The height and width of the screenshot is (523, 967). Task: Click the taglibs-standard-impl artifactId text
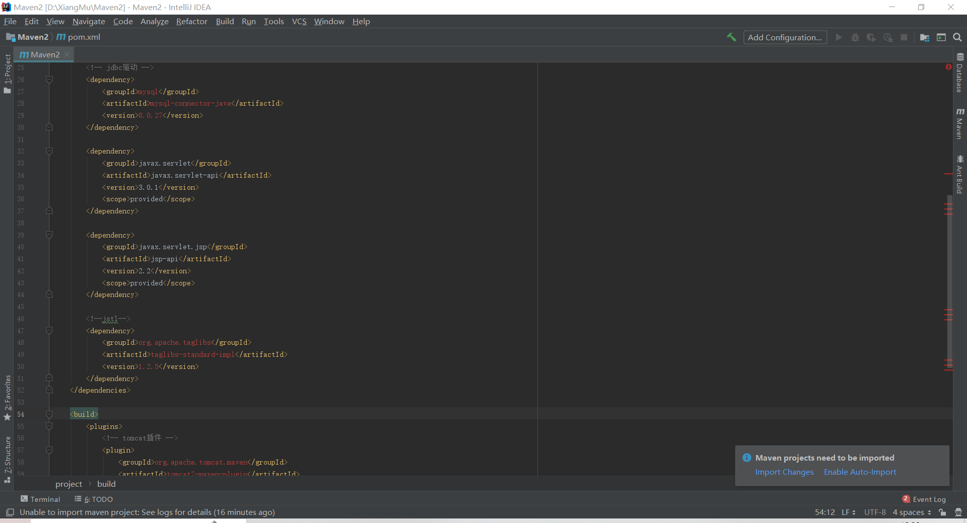pos(193,354)
